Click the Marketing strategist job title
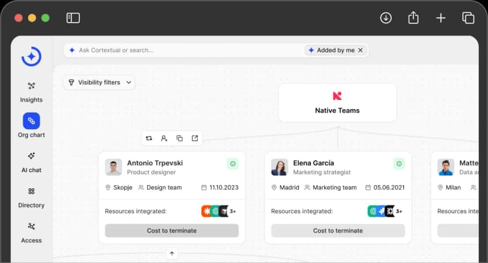 (322, 172)
